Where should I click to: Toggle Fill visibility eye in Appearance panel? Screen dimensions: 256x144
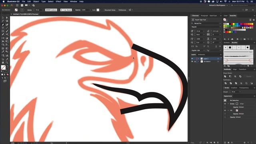[x=225, y=110]
